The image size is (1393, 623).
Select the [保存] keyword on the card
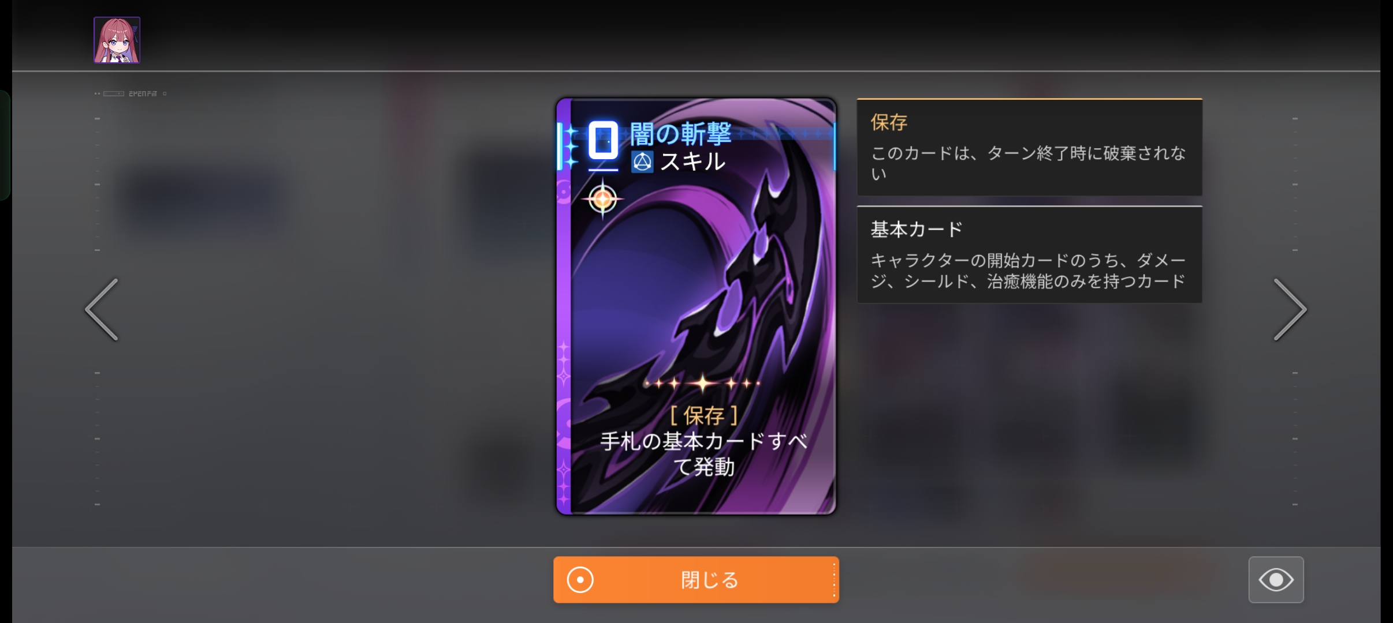point(703,415)
